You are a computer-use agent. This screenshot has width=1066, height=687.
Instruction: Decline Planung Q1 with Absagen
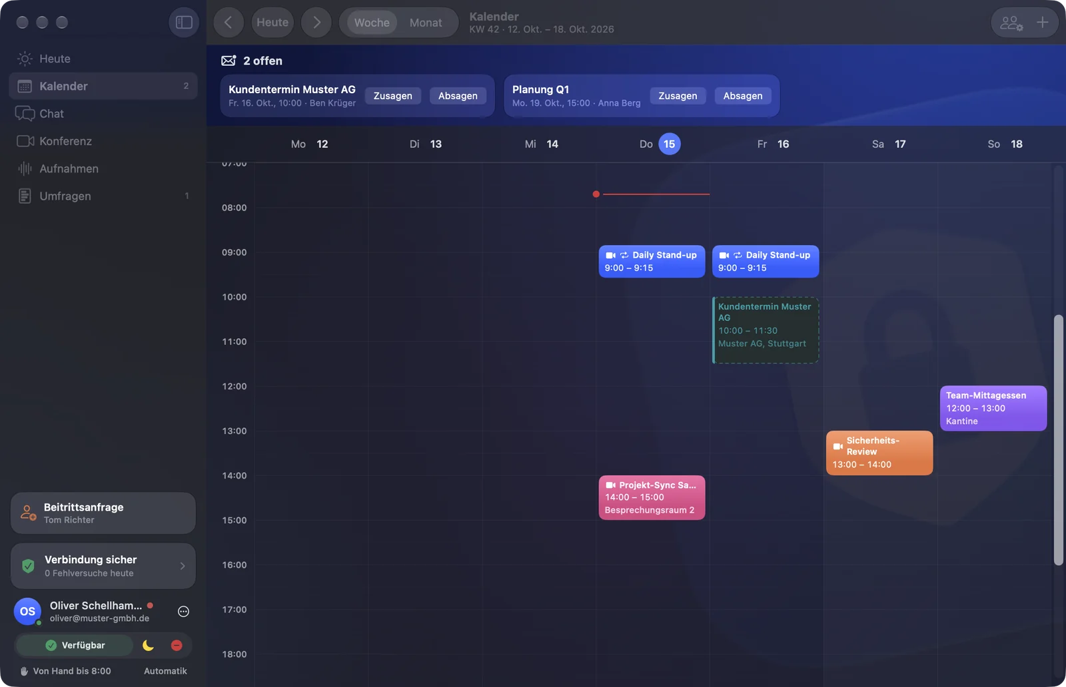click(743, 96)
